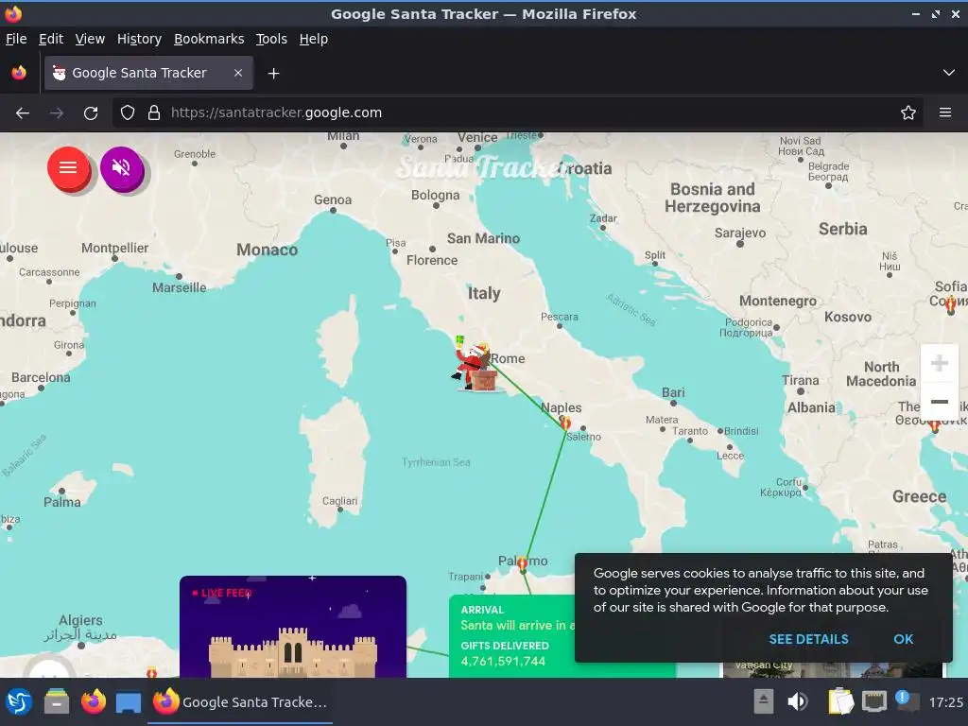The image size is (968, 726).
Task: Toggle the purple mute sound button
Action: (122, 168)
